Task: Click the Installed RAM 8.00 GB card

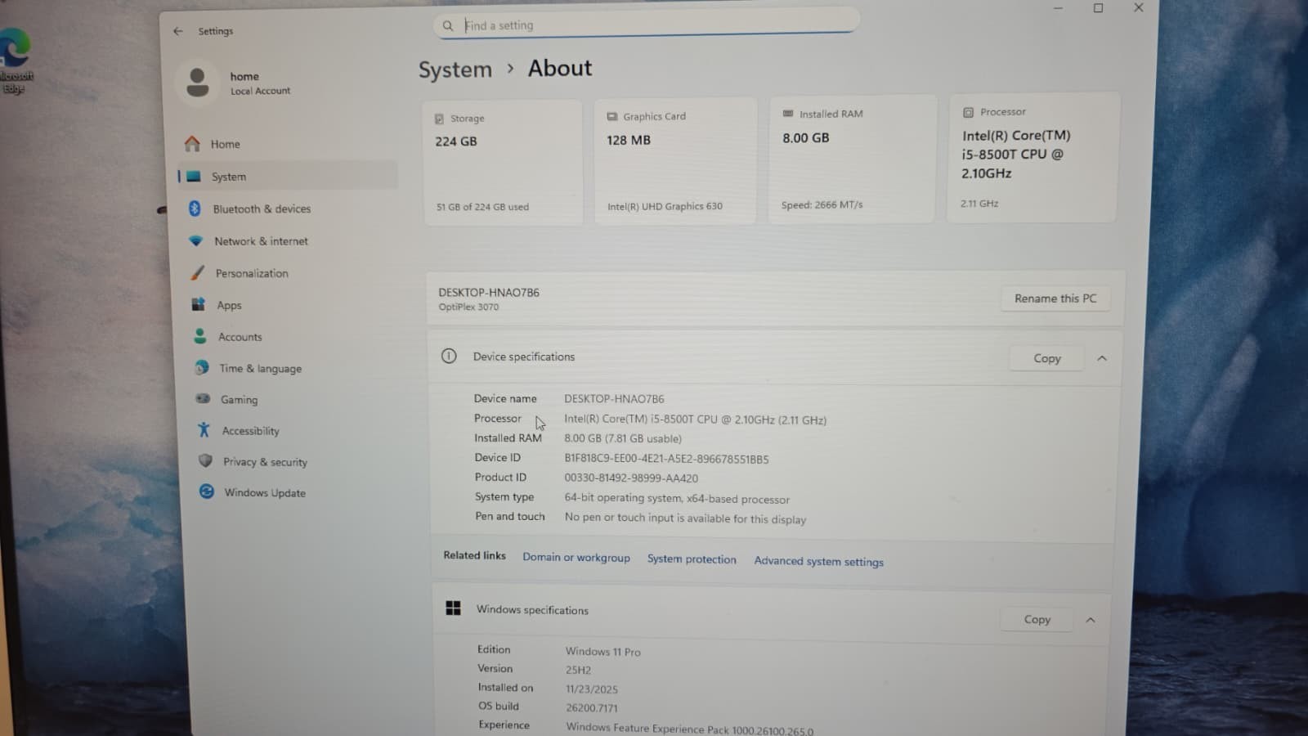Action: coord(852,159)
